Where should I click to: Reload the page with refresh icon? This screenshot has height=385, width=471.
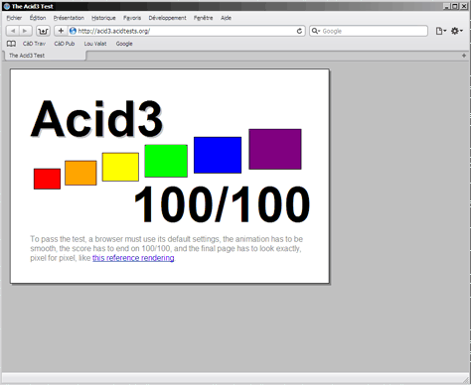coord(299,31)
